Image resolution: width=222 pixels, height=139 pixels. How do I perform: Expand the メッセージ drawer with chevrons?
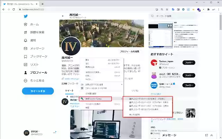pos(212,135)
